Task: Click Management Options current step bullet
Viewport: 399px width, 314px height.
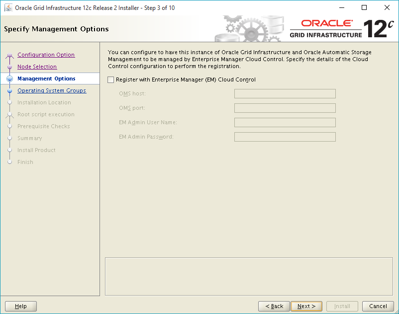Action: coord(9,79)
